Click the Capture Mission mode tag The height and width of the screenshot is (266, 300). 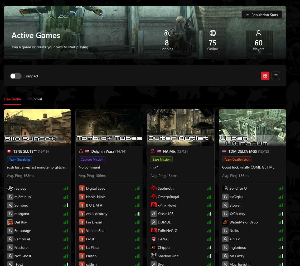[x=92, y=160]
